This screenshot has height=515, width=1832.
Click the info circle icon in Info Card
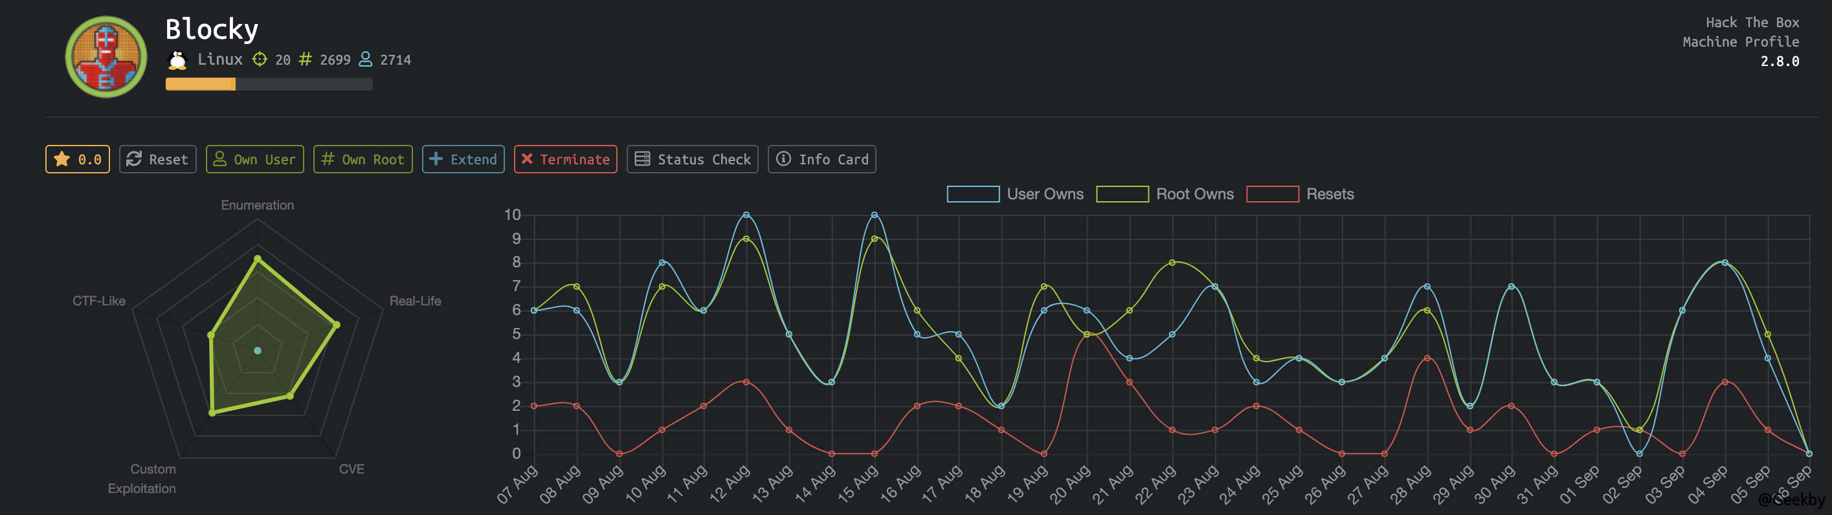coord(783,159)
